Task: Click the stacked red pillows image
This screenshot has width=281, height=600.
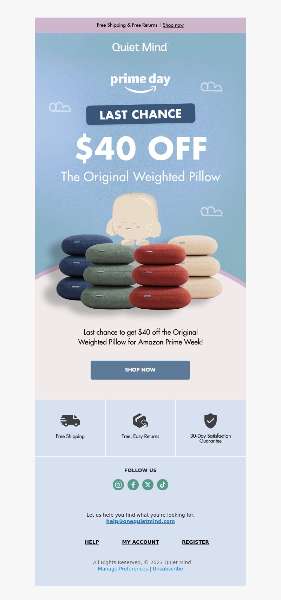Action: [x=161, y=277]
